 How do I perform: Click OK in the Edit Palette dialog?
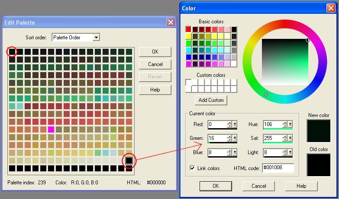pyautogui.click(x=155, y=52)
